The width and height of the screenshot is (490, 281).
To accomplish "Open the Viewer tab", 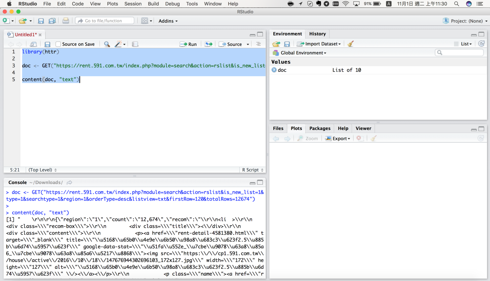I will [x=363, y=128].
